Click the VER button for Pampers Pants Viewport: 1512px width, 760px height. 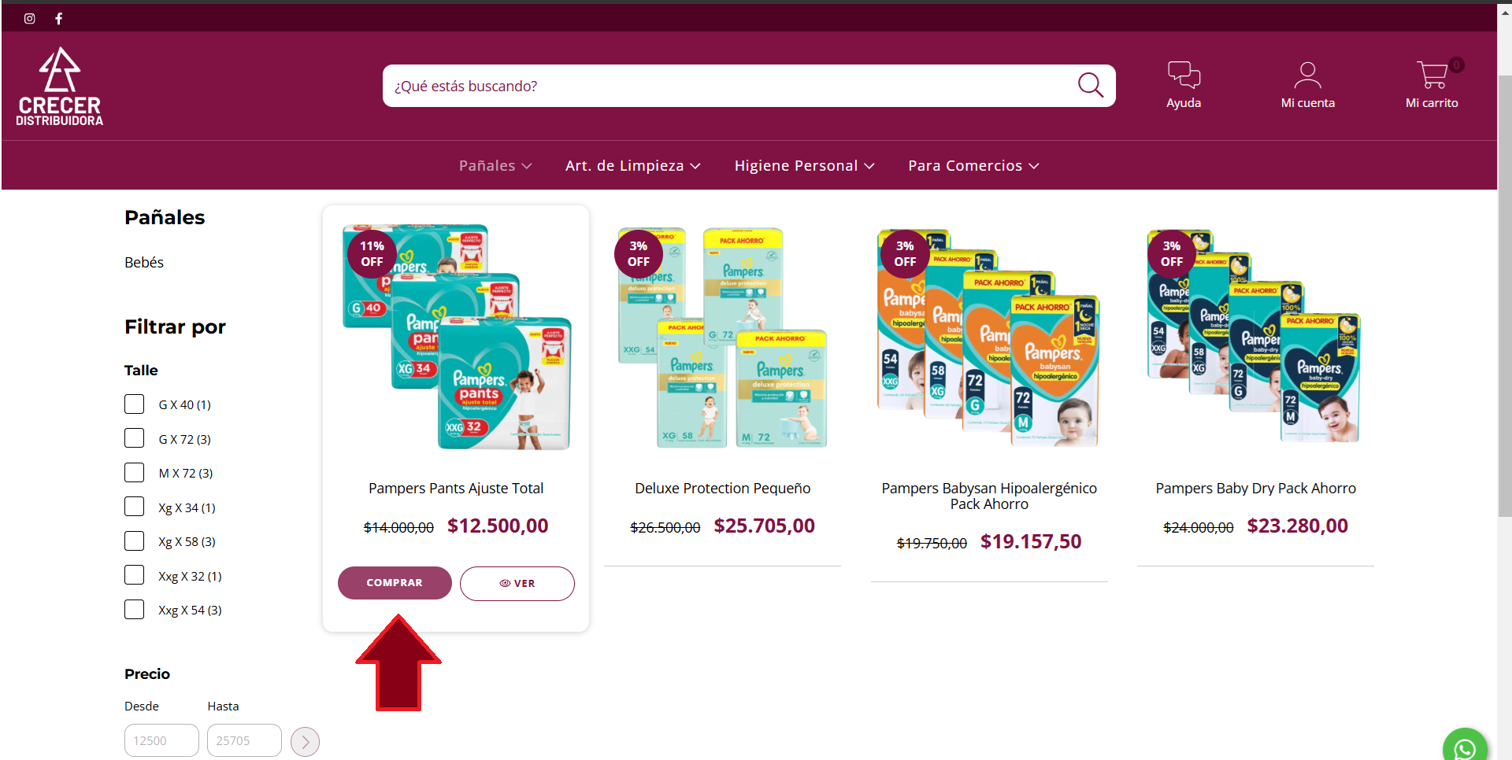coord(517,583)
